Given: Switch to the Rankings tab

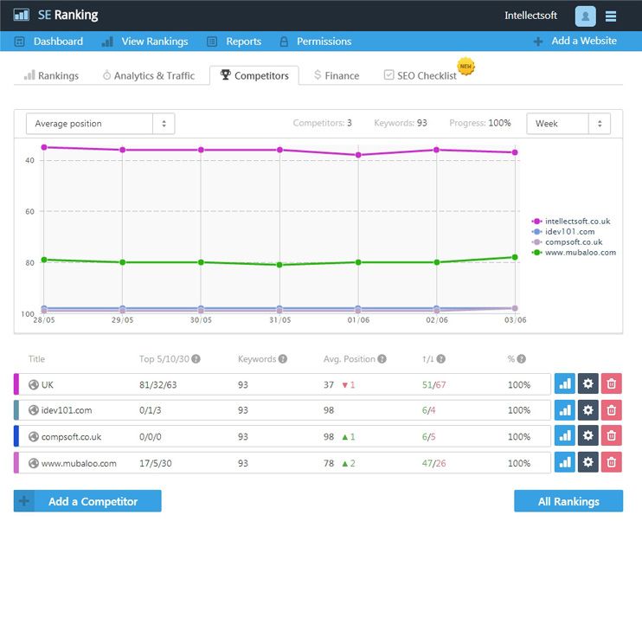Looking at the screenshot, I should tap(51, 76).
